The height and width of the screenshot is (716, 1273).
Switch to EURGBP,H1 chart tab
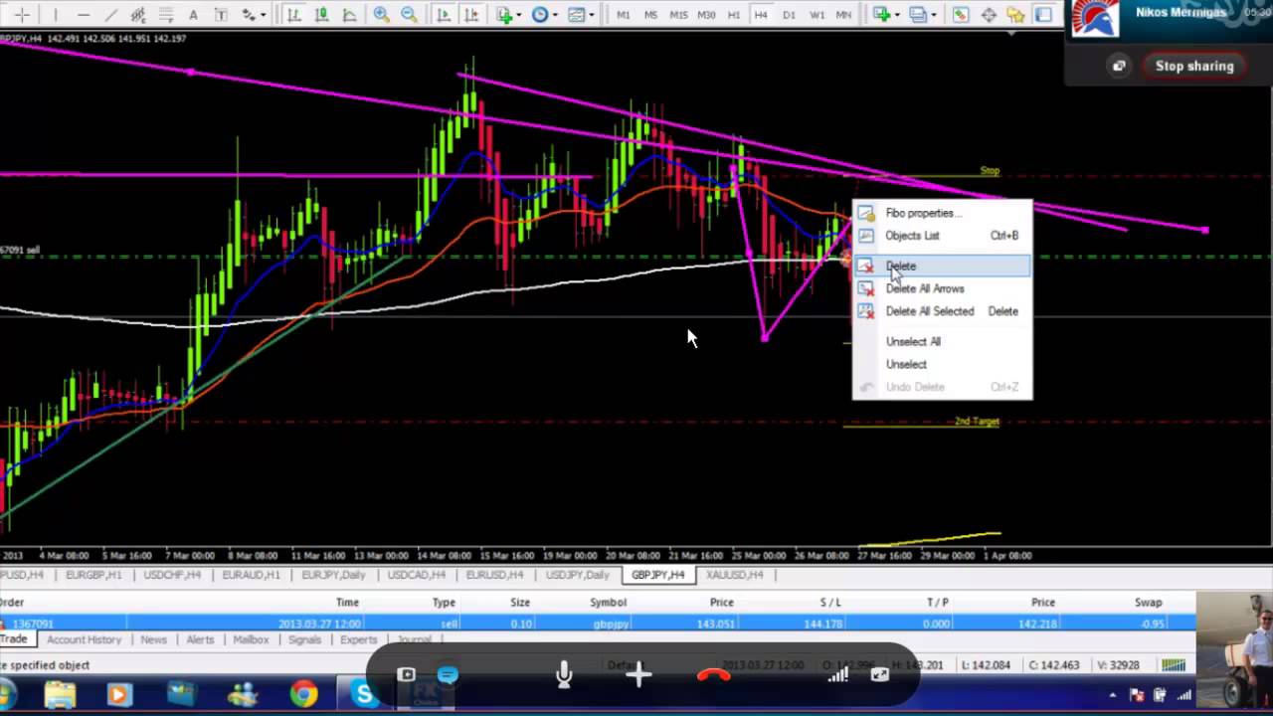coord(93,575)
